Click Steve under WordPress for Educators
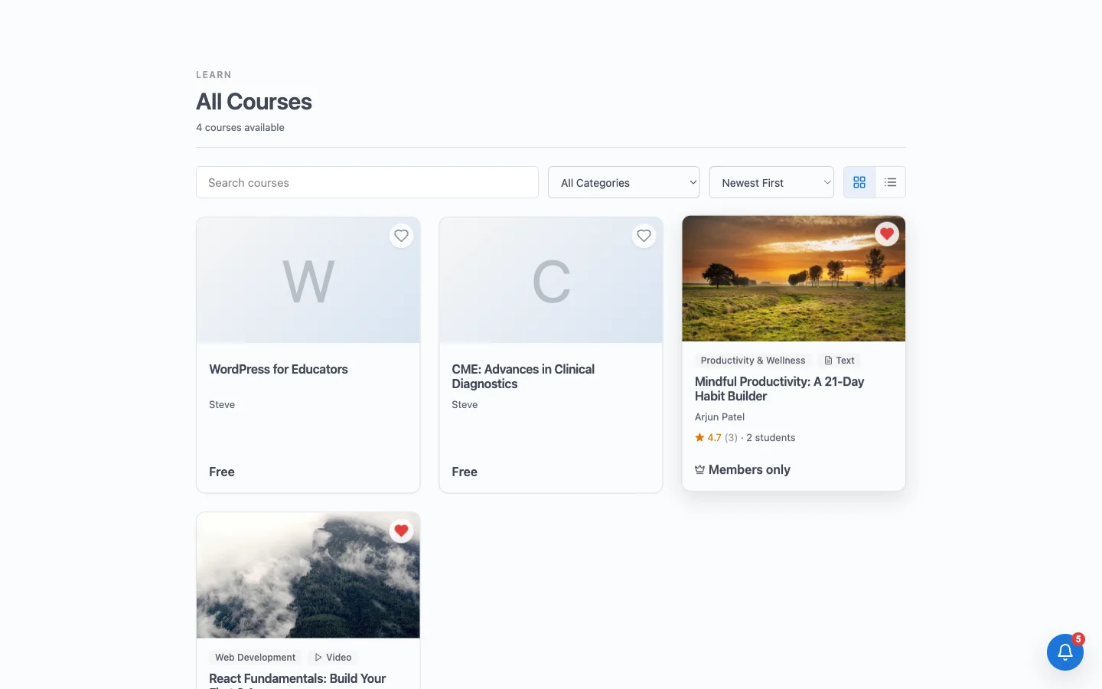This screenshot has height=689, width=1102. click(222, 405)
